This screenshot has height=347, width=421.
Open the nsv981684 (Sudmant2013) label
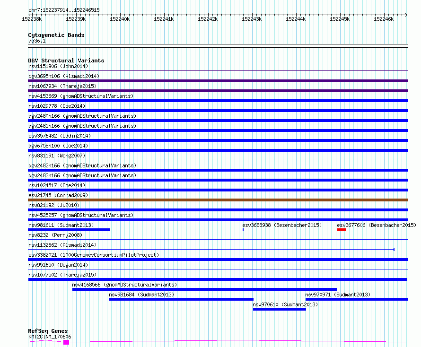pos(141,295)
